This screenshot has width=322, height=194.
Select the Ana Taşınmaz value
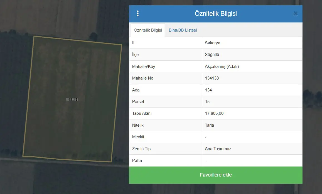[218, 149]
